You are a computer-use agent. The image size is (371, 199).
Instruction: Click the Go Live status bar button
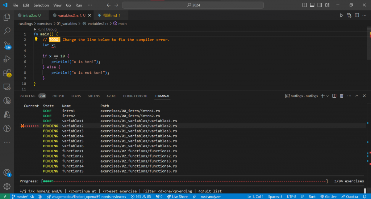pyautogui.click(x=328, y=196)
